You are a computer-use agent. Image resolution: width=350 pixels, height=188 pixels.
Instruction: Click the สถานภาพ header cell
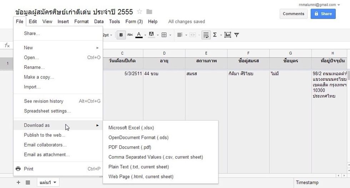click(206, 63)
